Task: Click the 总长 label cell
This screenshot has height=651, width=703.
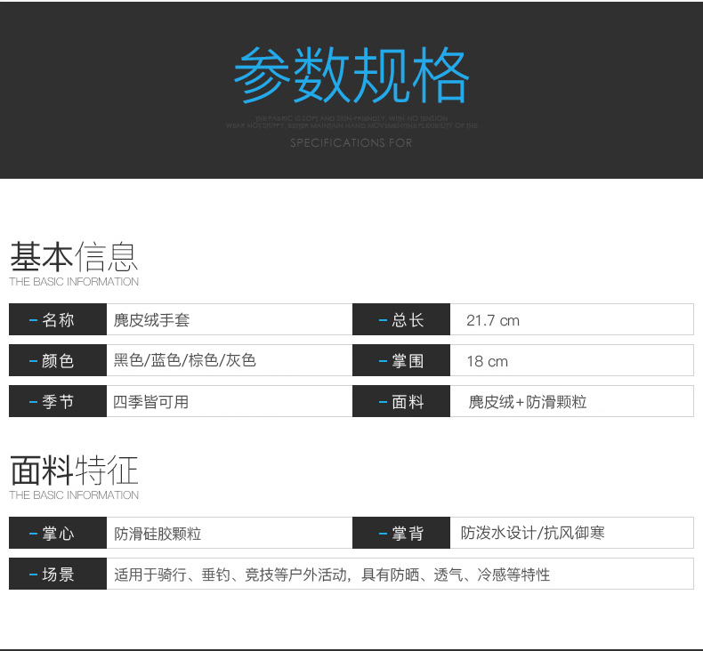Action: pos(401,319)
